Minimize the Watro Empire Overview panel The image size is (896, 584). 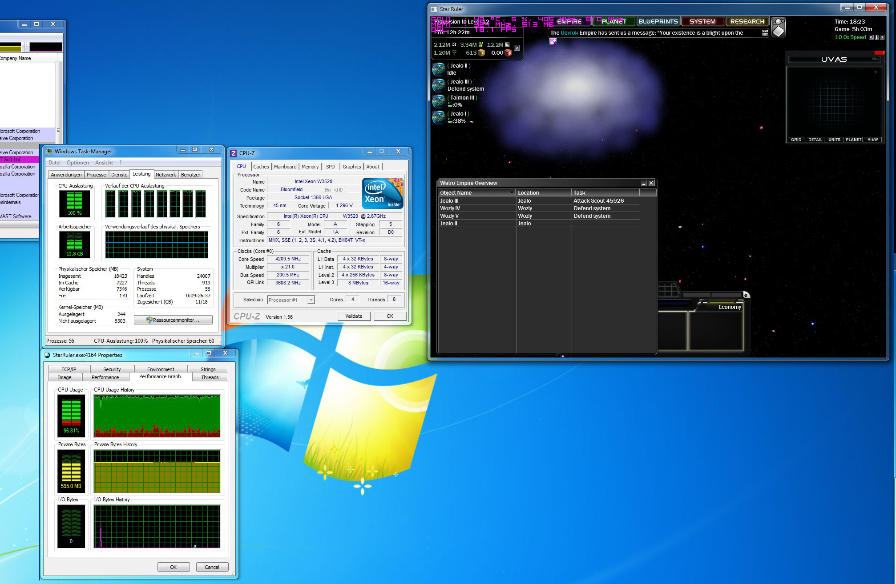pos(644,183)
